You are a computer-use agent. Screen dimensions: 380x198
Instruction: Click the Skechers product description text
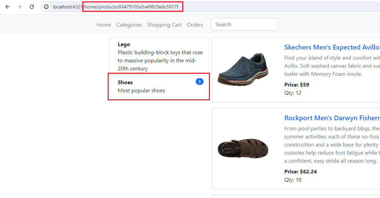332,66
